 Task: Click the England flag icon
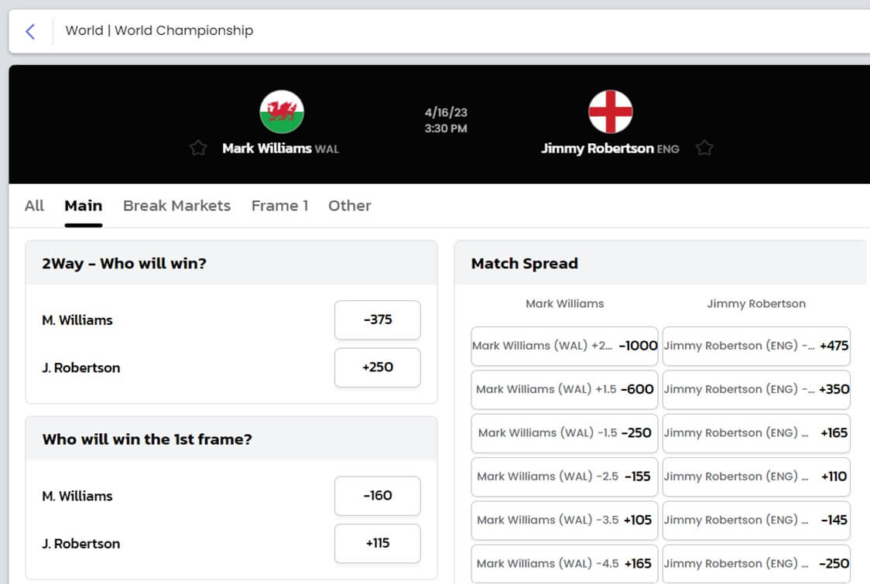point(611,111)
